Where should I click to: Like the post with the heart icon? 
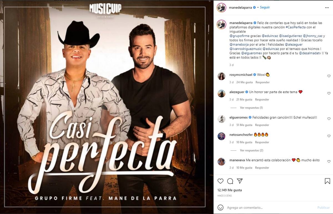coord(220,181)
